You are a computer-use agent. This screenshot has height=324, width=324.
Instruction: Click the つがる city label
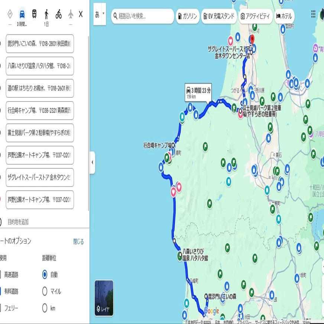tap(235, 91)
